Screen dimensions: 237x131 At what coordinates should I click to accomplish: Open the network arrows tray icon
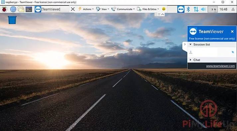pyautogui.click(x=196, y=9)
